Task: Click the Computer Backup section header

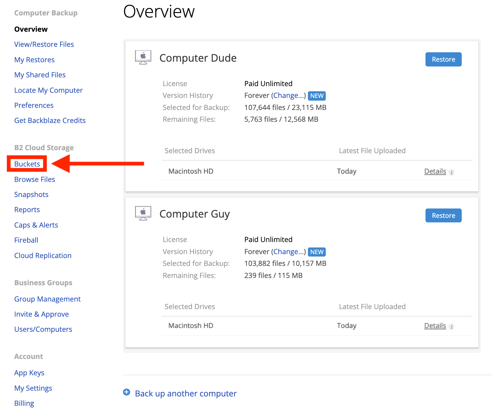Action: point(46,13)
